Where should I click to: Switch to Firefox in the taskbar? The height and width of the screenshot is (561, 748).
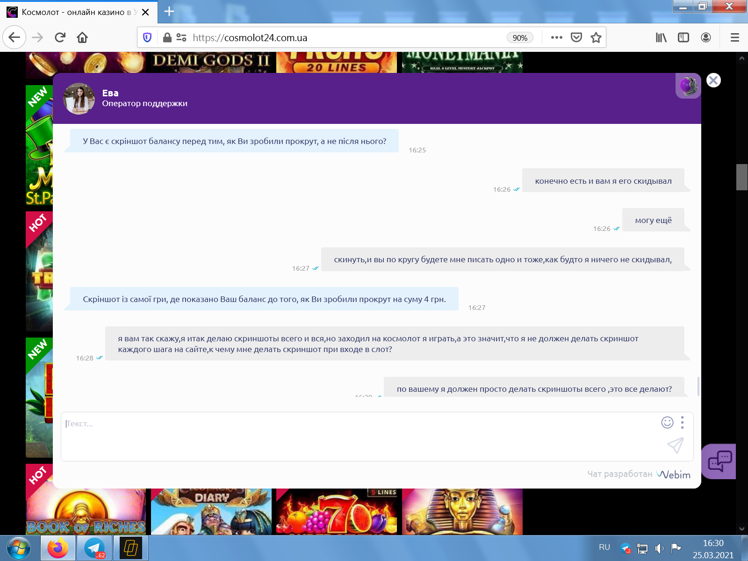point(58,548)
